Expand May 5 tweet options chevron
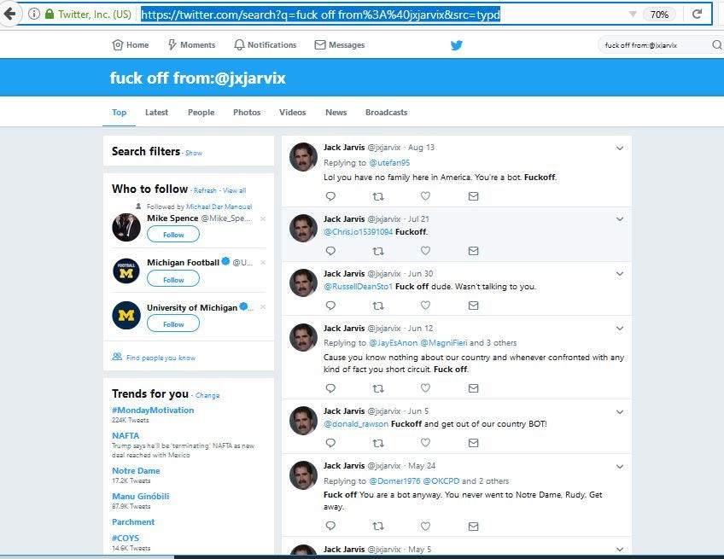 (x=620, y=550)
